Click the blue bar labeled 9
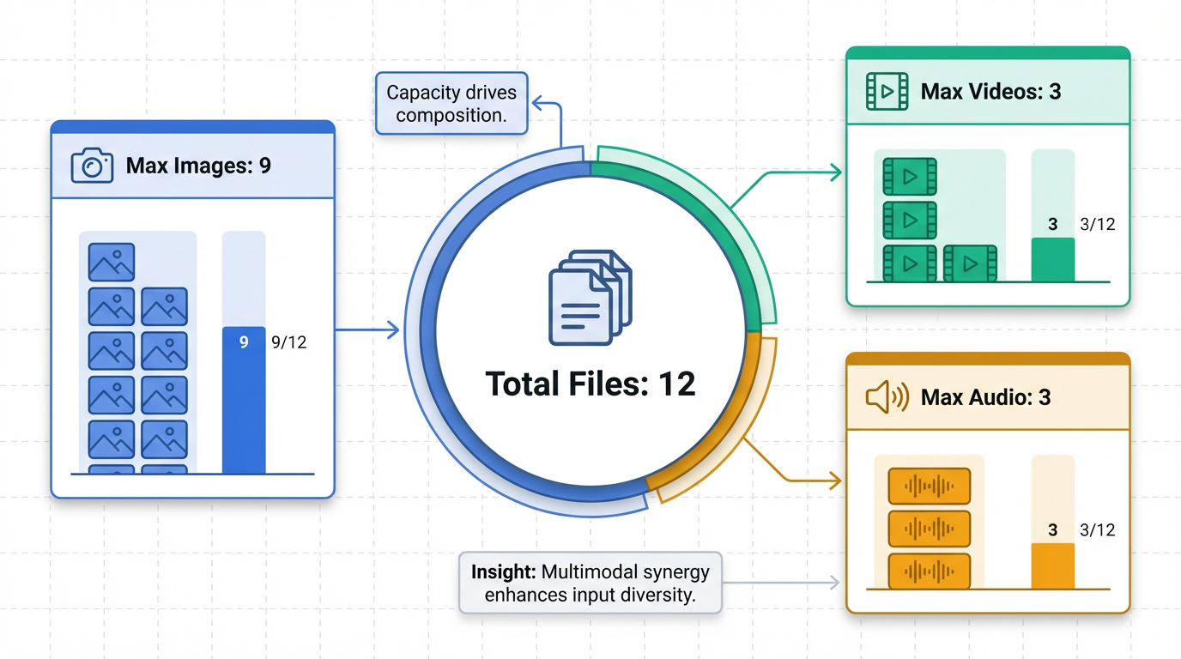Screen dimensions: 1181x659 tap(244, 399)
